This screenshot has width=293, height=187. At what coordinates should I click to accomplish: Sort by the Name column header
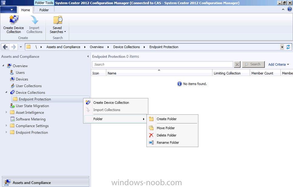coord(159,73)
